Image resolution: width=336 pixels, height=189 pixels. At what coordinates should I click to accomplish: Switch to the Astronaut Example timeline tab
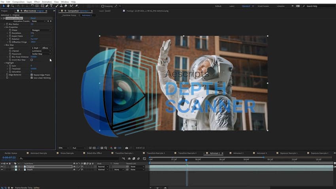pos(39,153)
